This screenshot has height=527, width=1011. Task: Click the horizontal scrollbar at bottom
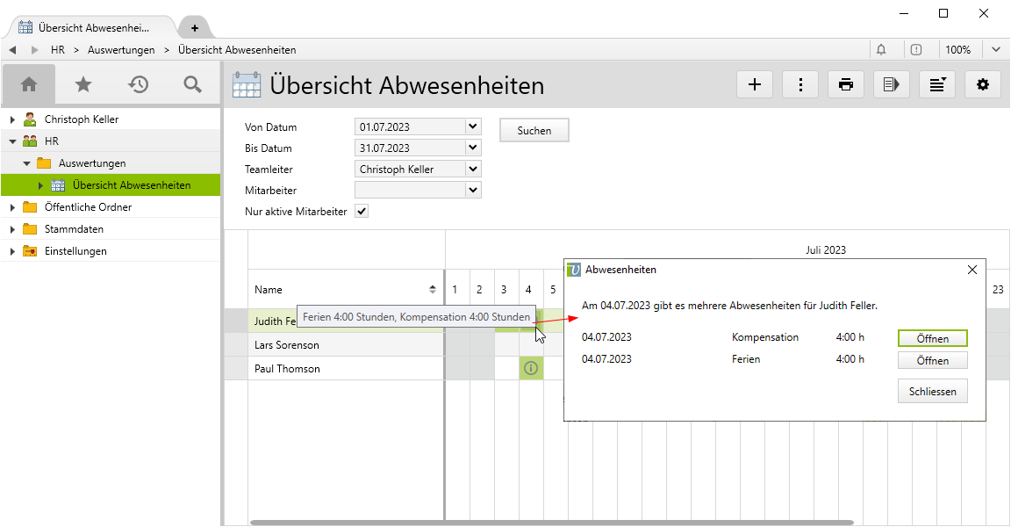[551, 523]
